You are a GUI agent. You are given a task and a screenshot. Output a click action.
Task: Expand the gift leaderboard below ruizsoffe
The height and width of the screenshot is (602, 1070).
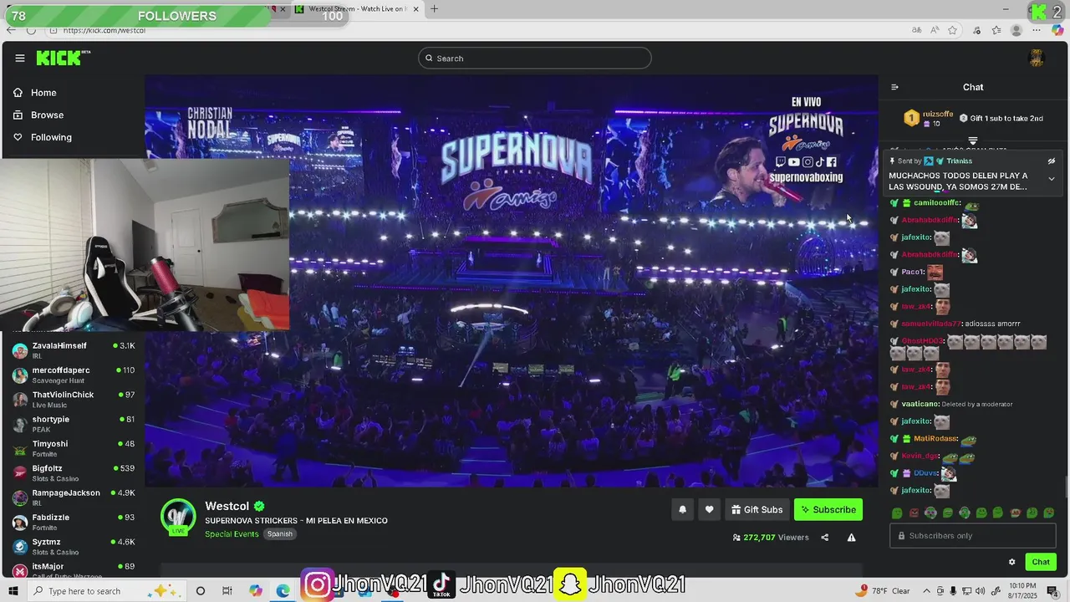973,140
